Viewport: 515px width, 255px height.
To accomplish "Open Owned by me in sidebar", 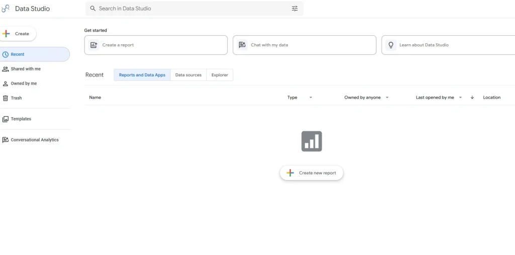I will click(35, 83).
